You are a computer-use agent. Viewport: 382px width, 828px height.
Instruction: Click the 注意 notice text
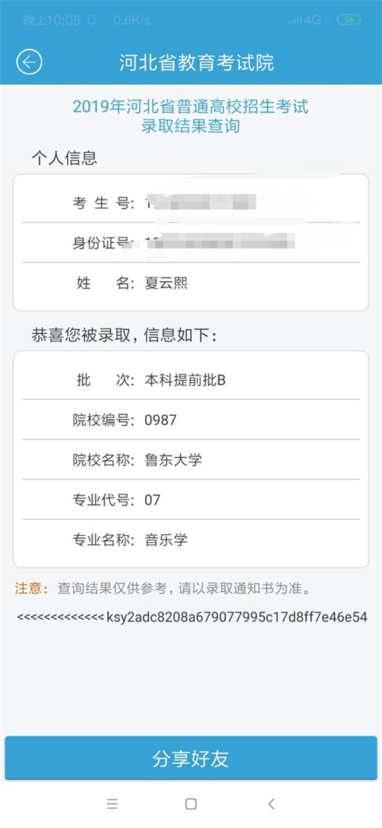[x=163, y=588]
